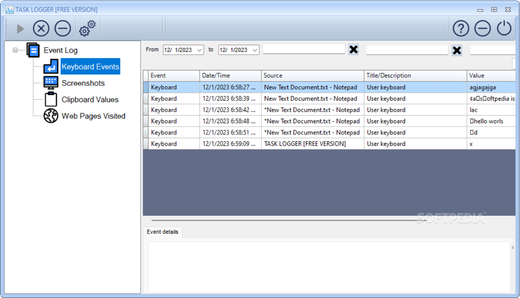Click the Keyboard Events enter-key icon
520x298 pixels.
[51, 67]
